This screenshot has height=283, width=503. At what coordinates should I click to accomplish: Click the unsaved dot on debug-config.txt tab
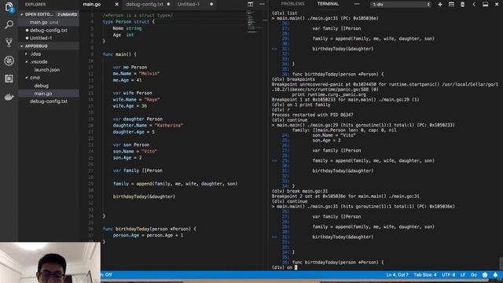click(x=168, y=5)
